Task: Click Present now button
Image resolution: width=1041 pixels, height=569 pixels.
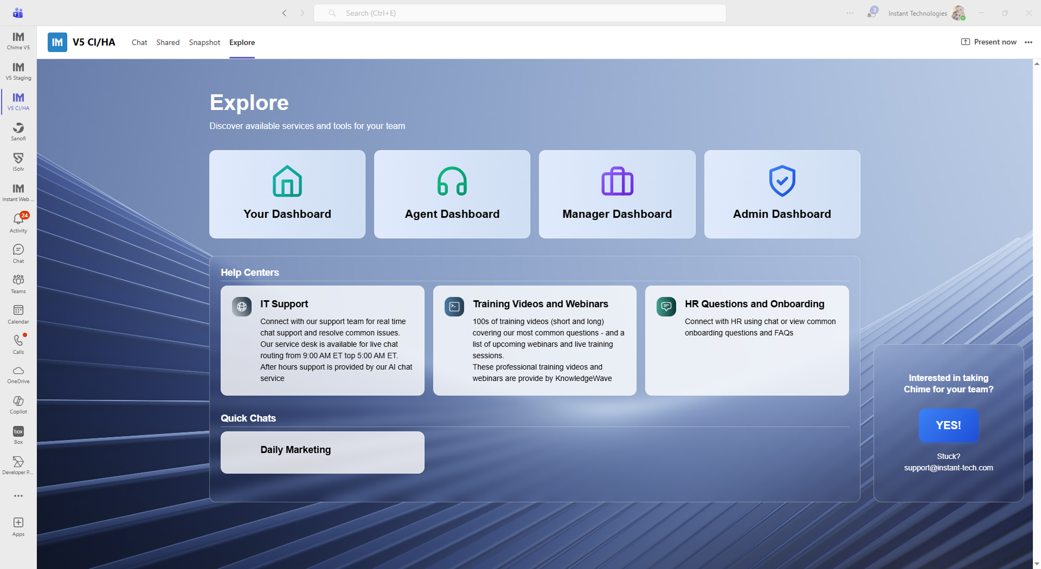Action: tap(989, 42)
